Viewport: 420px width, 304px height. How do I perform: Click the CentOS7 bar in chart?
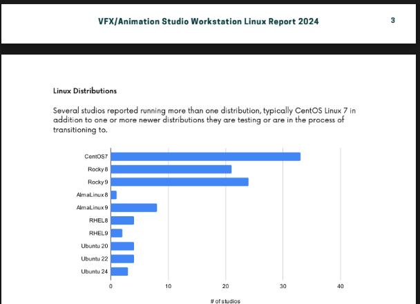[206, 156]
